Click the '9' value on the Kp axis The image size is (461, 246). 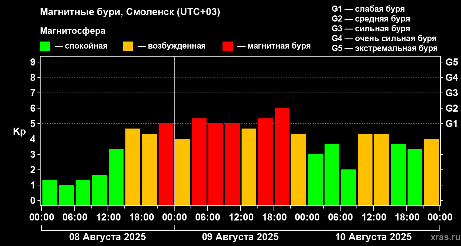tap(33, 62)
